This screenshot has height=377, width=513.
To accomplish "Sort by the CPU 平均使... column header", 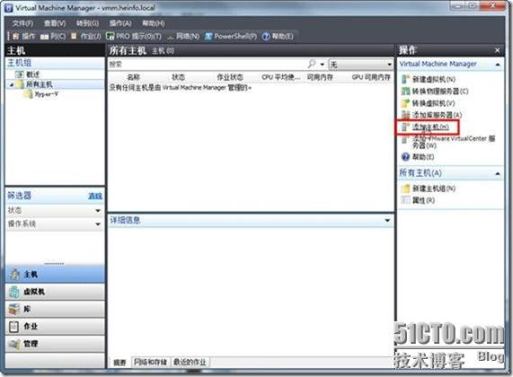I will tap(280, 77).
